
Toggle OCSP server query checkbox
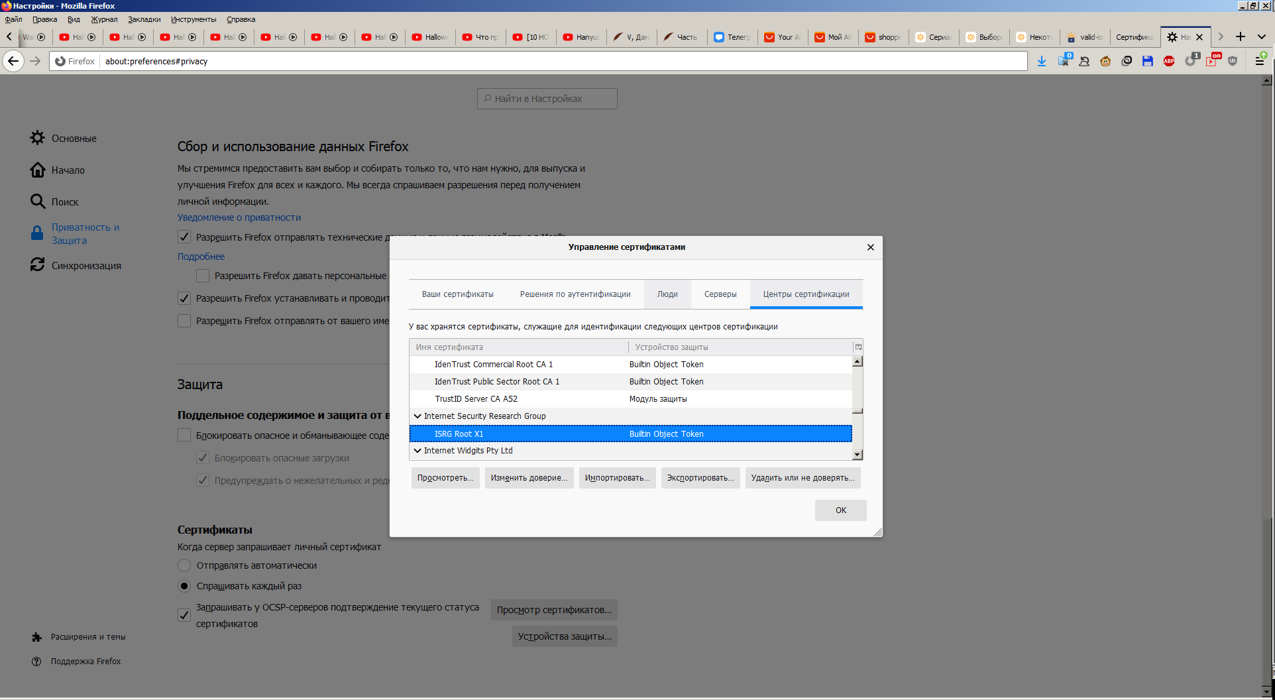[184, 615]
